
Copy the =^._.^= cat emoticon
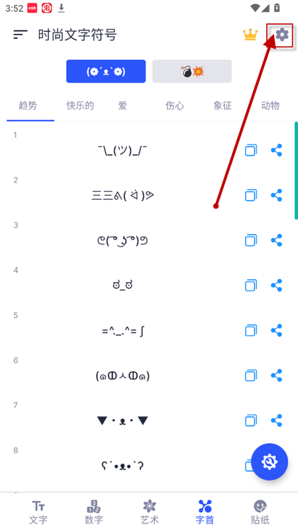click(251, 330)
